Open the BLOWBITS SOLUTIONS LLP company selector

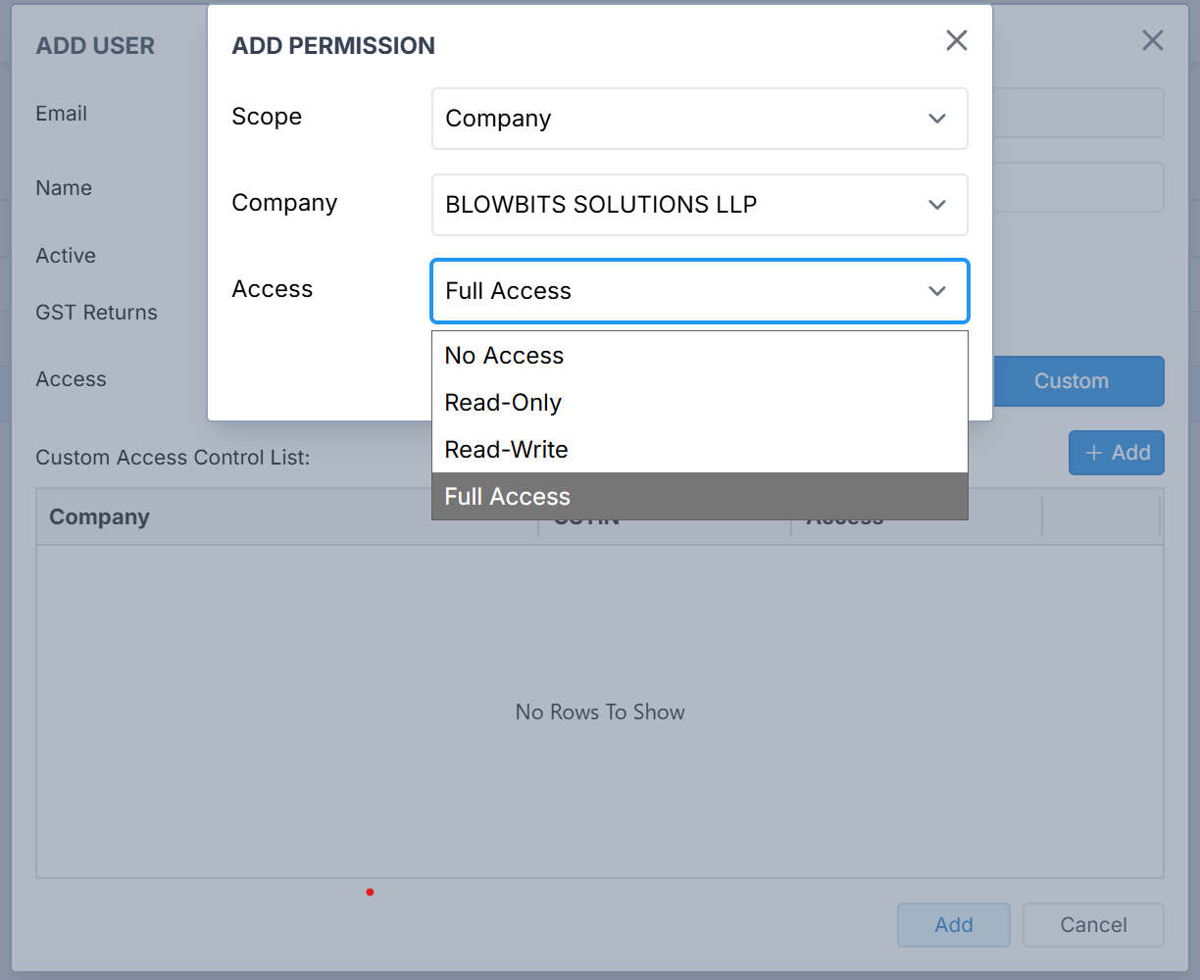676,205
